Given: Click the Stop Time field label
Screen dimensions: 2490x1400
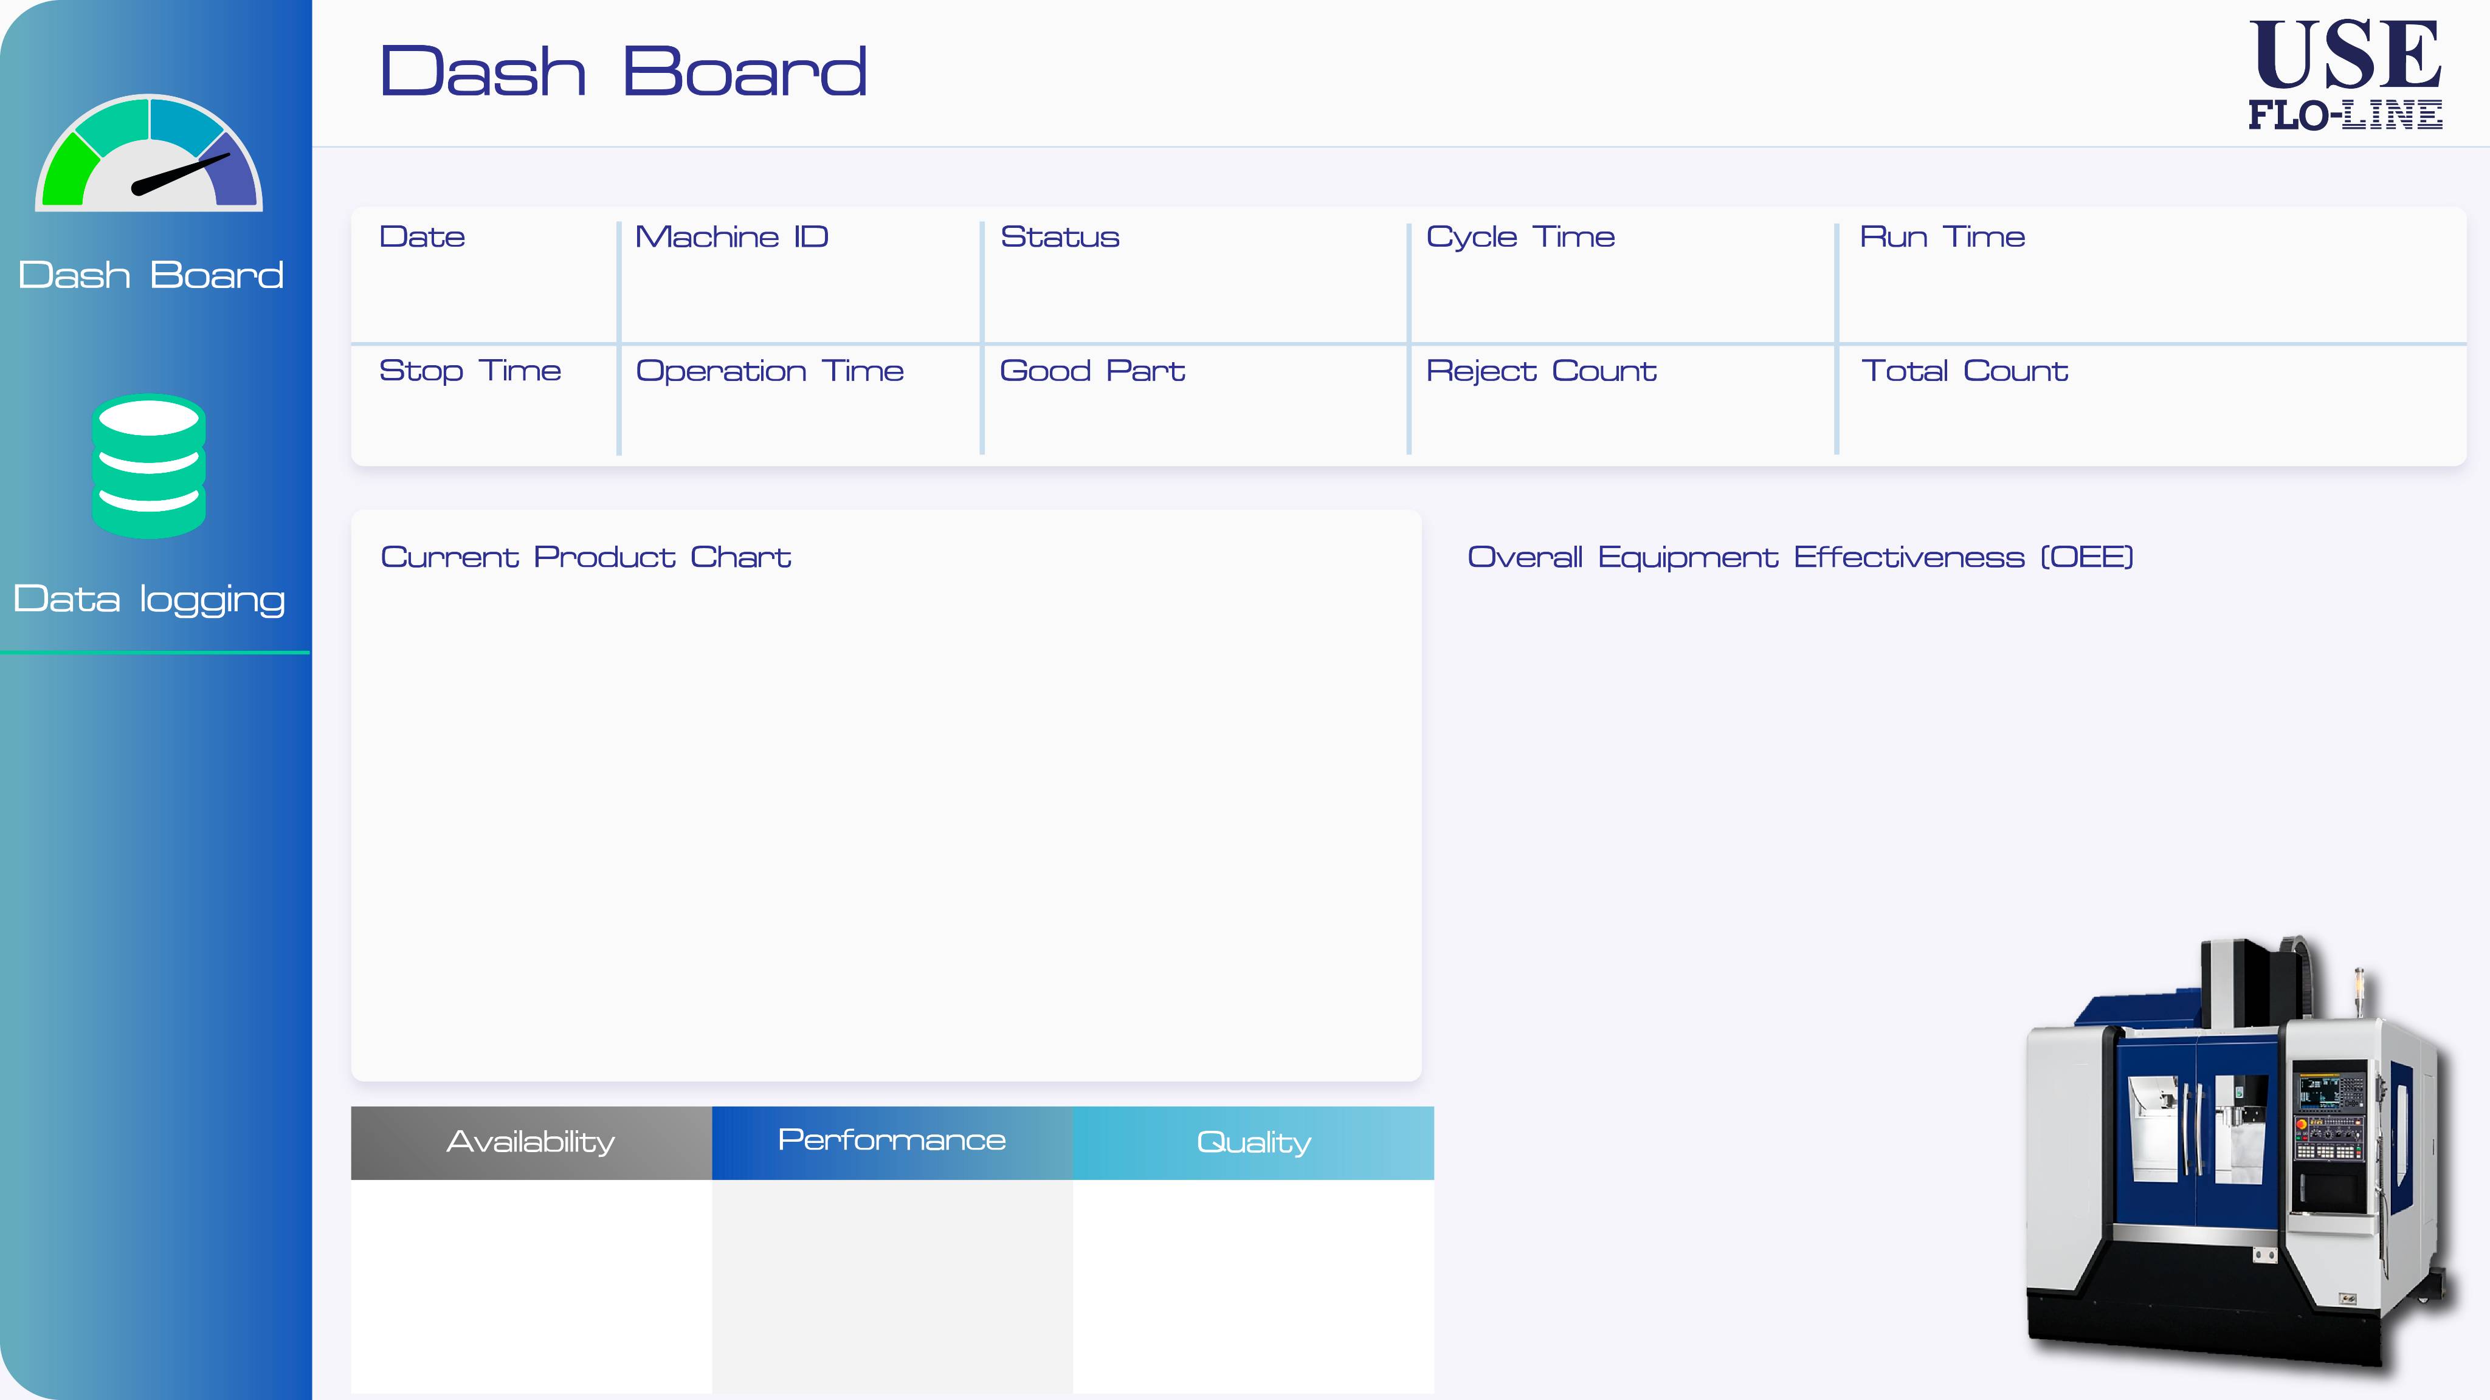Looking at the screenshot, I should coord(471,371).
